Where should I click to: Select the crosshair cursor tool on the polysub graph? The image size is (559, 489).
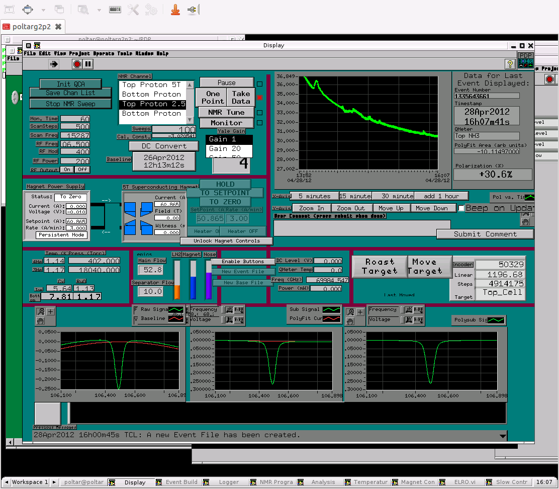coord(360,312)
